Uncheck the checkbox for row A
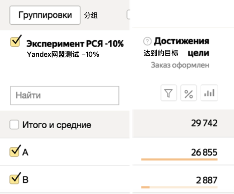This screenshot has height=194, width=234. pos(15,152)
